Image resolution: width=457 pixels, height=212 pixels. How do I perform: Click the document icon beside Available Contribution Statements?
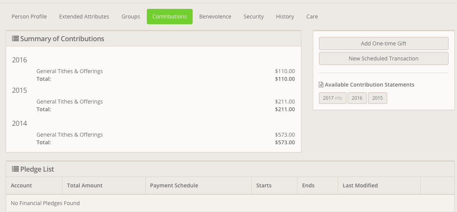(x=321, y=85)
